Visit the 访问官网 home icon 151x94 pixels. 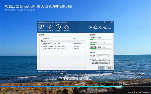click(x=66, y=28)
